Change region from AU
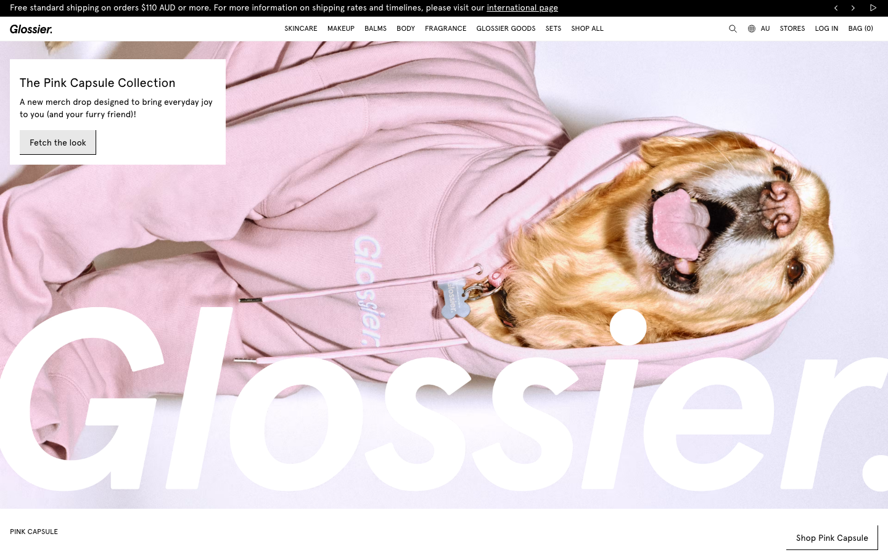Viewport: 888px width, 555px height. coord(765,29)
